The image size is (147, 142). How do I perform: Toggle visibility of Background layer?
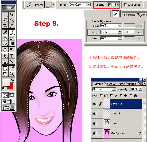click(x=94, y=133)
